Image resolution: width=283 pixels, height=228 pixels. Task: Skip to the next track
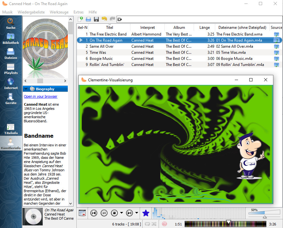pyautogui.click(x=129, y=213)
